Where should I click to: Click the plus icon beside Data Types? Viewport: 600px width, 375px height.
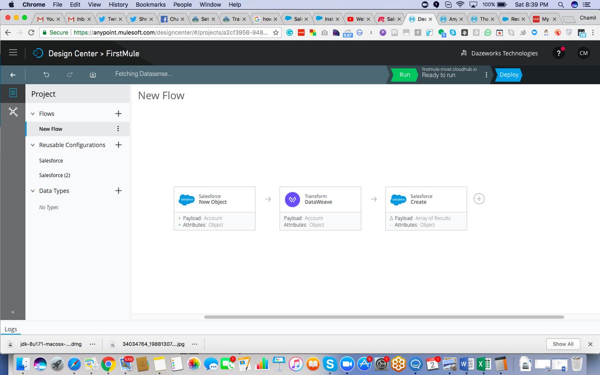[x=118, y=190]
